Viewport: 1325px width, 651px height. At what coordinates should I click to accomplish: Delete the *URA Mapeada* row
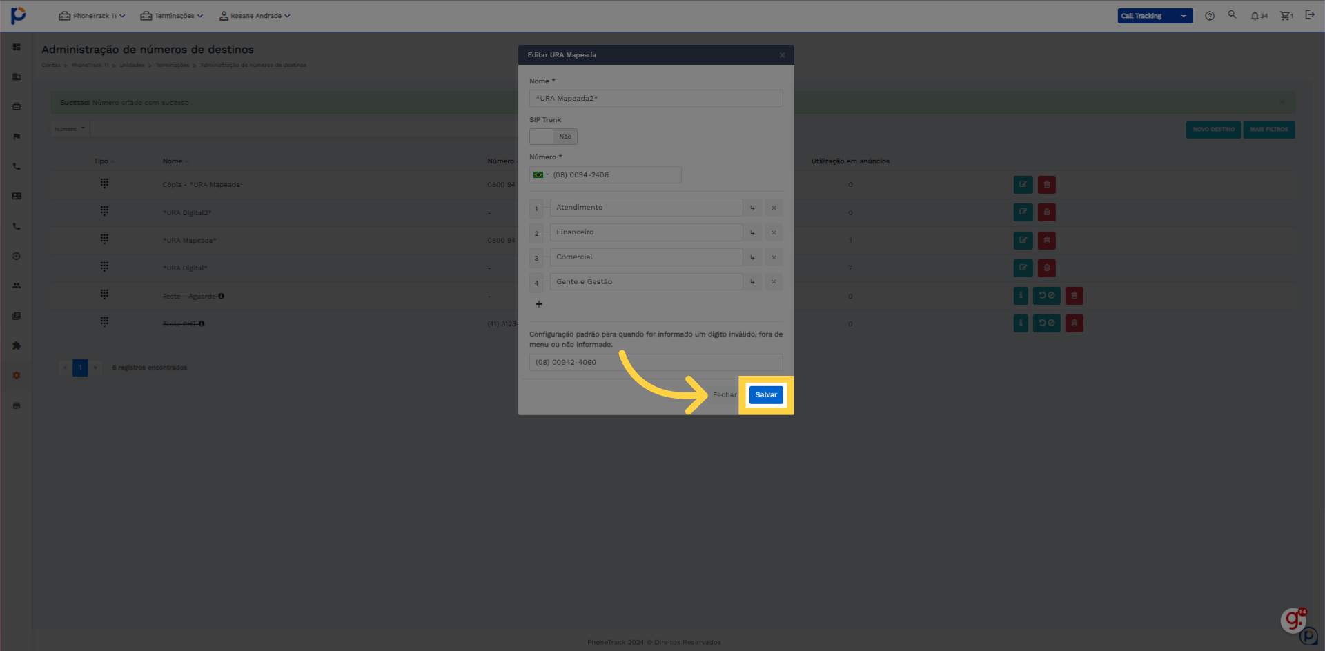(1046, 241)
